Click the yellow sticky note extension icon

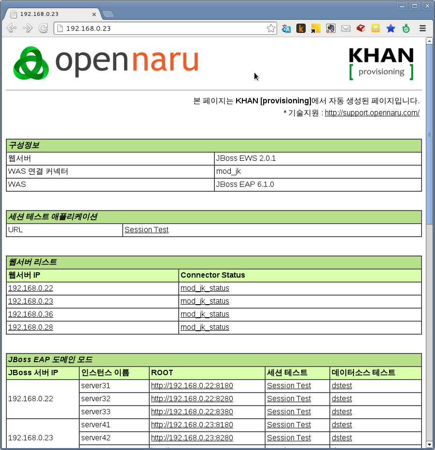pyautogui.click(x=316, y=28)
